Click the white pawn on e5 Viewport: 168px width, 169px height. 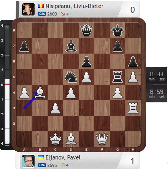click(86, 77)
